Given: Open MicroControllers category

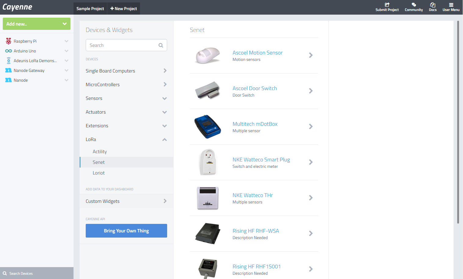Looking at the screenshot, I should pos(126,85).
